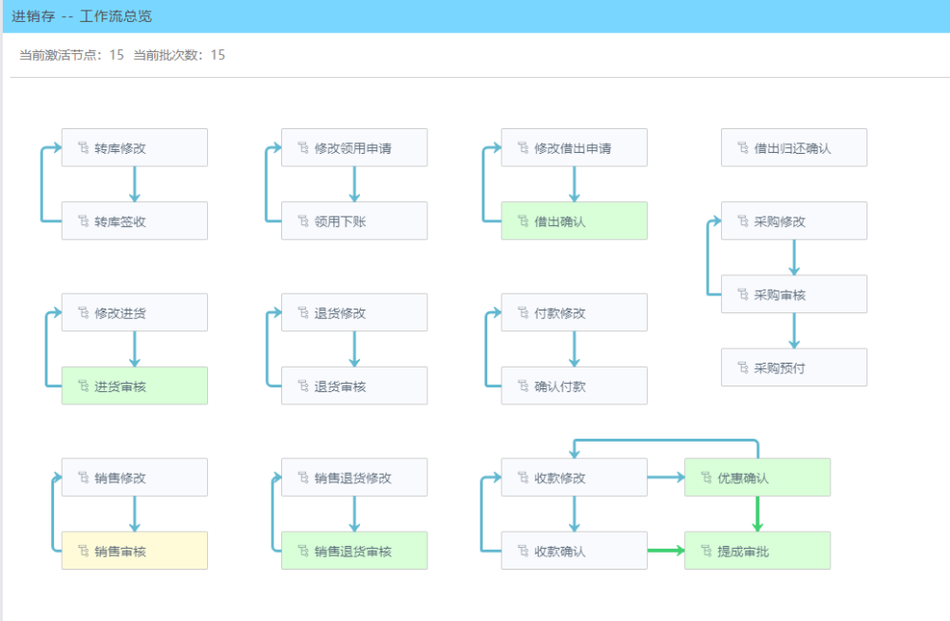Image resolution: width=950 pixels, height=621 pixels.
Task: Open the green 销售退货审核 node
Action: [354, 550]
